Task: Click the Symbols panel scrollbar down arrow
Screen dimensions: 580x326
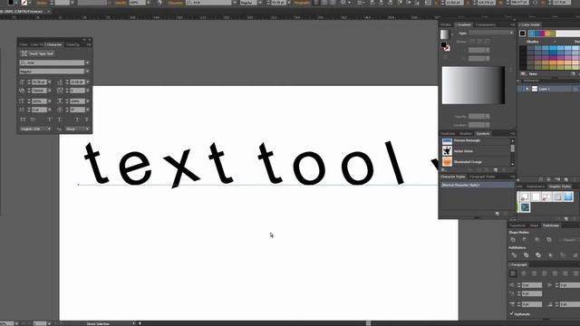Action: (512, 164)
